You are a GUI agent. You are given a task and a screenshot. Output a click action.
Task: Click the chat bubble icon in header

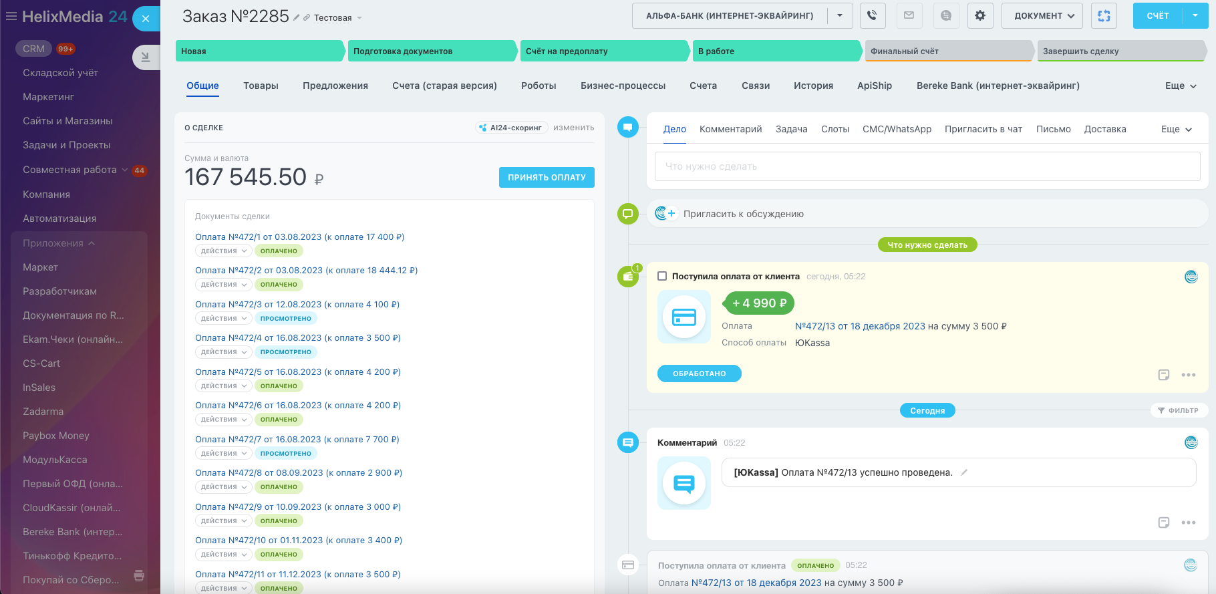[x=945, y=15]
